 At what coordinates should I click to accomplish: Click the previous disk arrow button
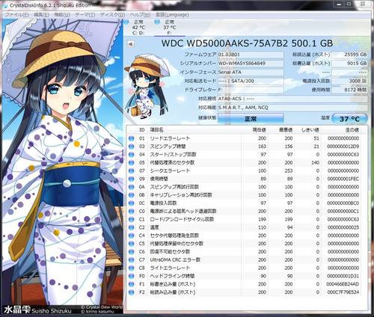pyautogui.click(x=130, y=44)
